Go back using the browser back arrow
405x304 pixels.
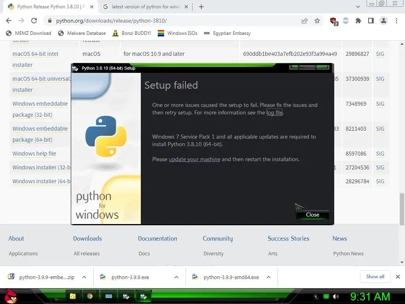click(x=9, y=21)
